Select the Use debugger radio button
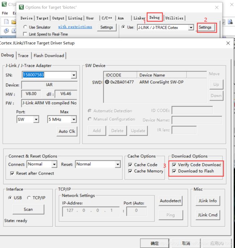This screenshot has width=235, height=248. point(123,27)
